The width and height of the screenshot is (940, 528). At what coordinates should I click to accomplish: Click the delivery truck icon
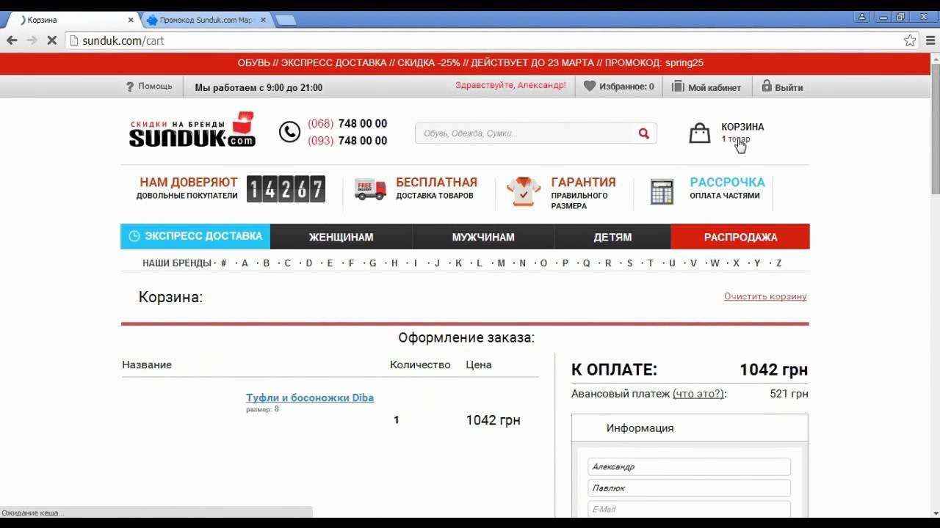point(370,189)
